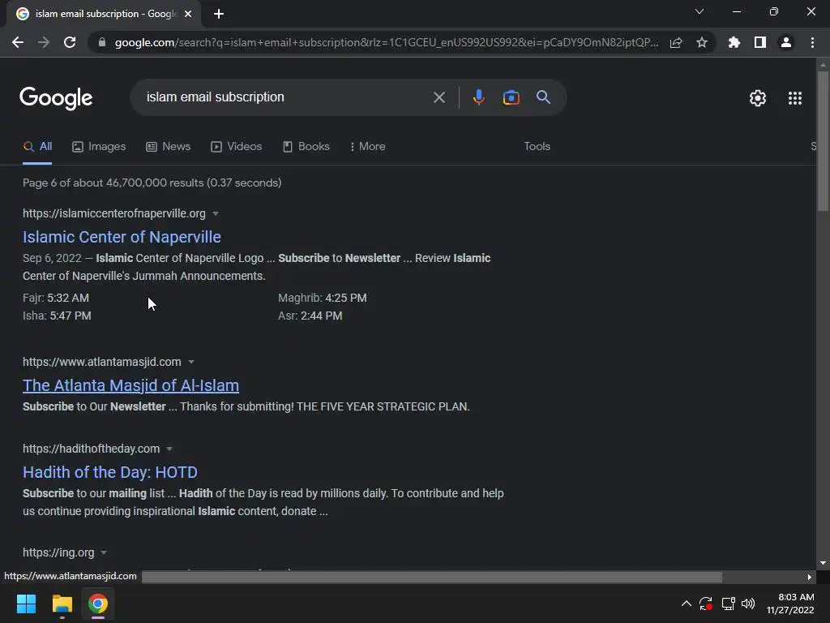Switch to News results tab
Viewport: 830px width, 623px height.
[x=169, y=146]
